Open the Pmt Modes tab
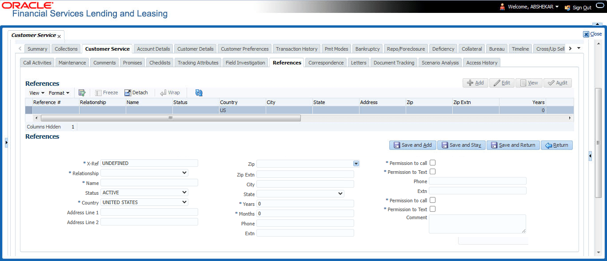 pos(336,49)
